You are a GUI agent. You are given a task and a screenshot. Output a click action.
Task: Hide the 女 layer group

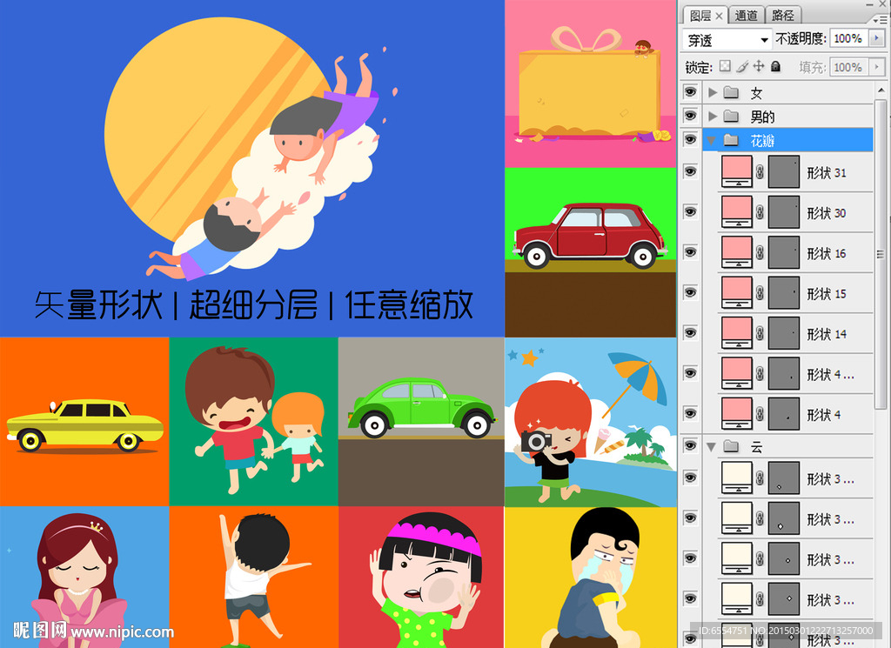[690, 92]
